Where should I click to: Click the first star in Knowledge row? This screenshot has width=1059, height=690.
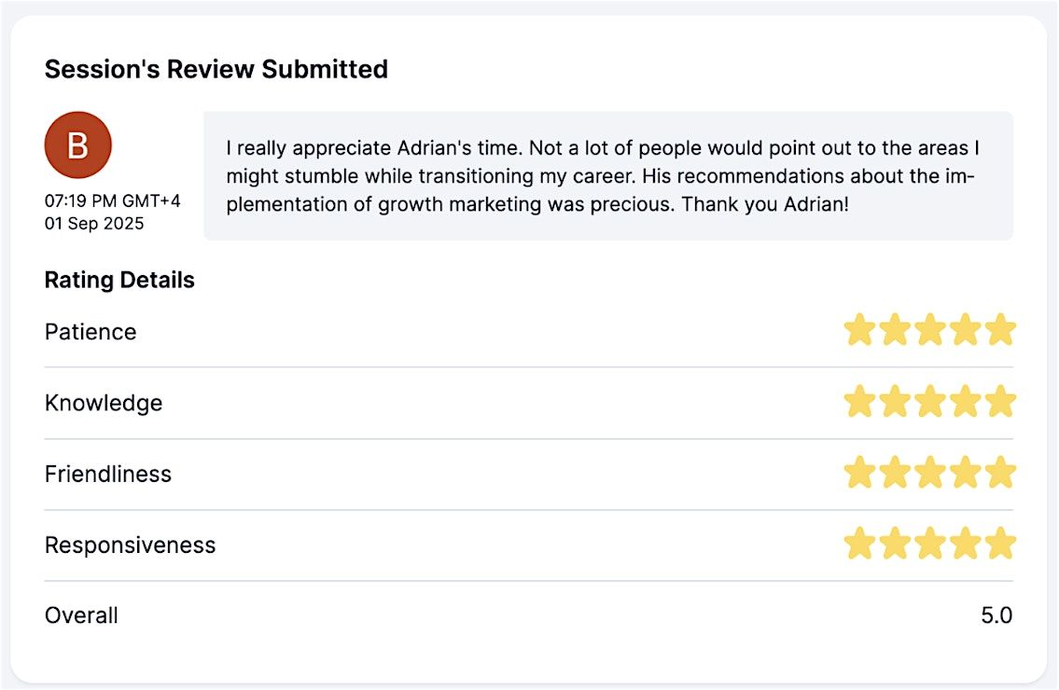tap(859, 402)
